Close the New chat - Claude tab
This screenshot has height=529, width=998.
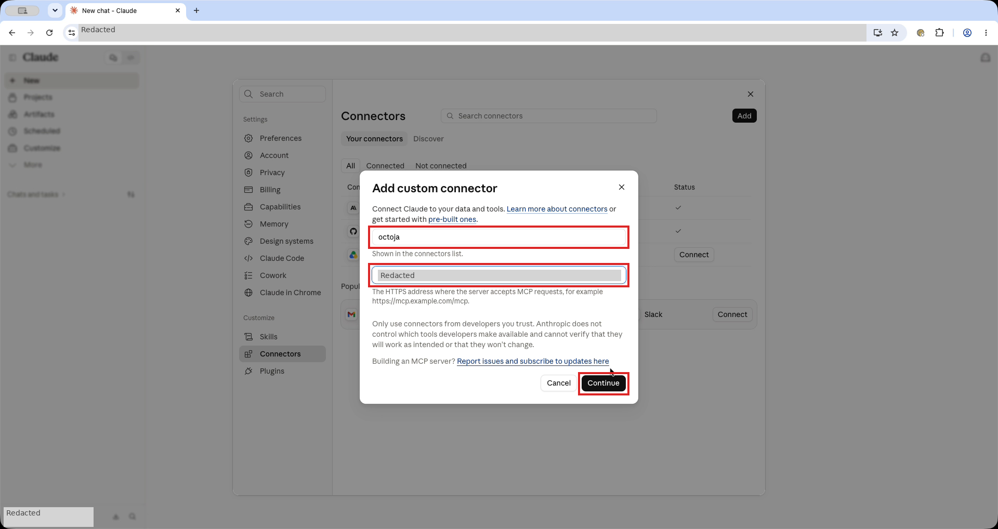(x=178, y=10)
